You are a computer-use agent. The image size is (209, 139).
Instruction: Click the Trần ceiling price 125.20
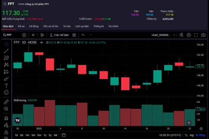[x=135, y=15]
